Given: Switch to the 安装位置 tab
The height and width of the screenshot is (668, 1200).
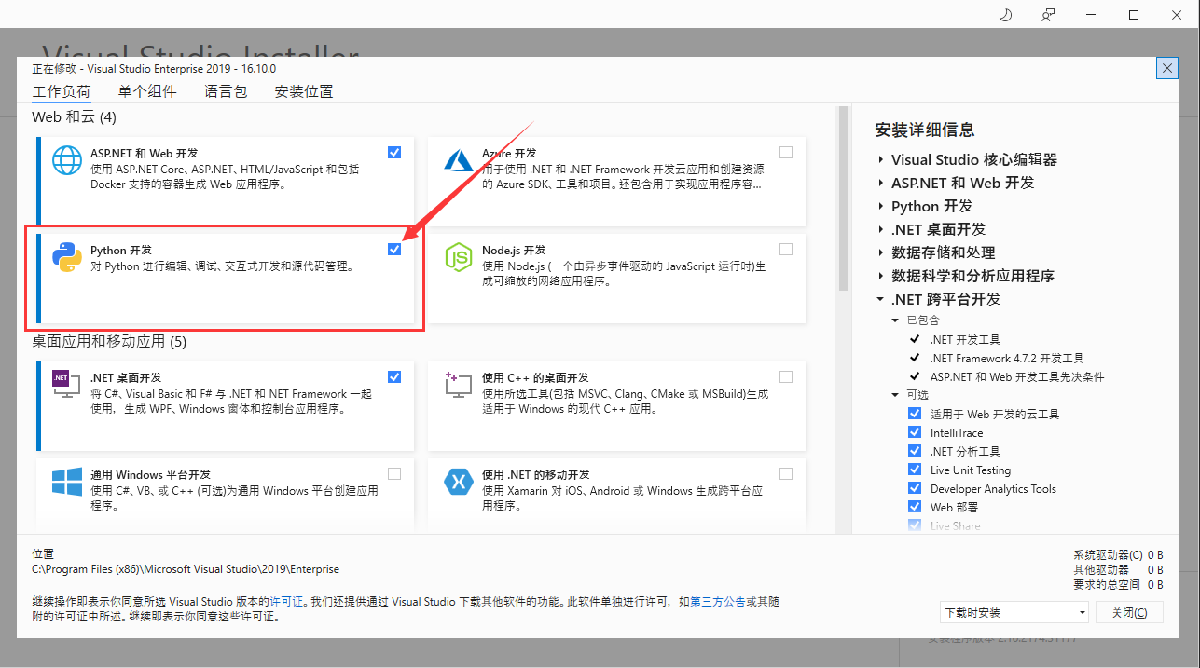Looking at the screenshot, I should pos(304,91).
